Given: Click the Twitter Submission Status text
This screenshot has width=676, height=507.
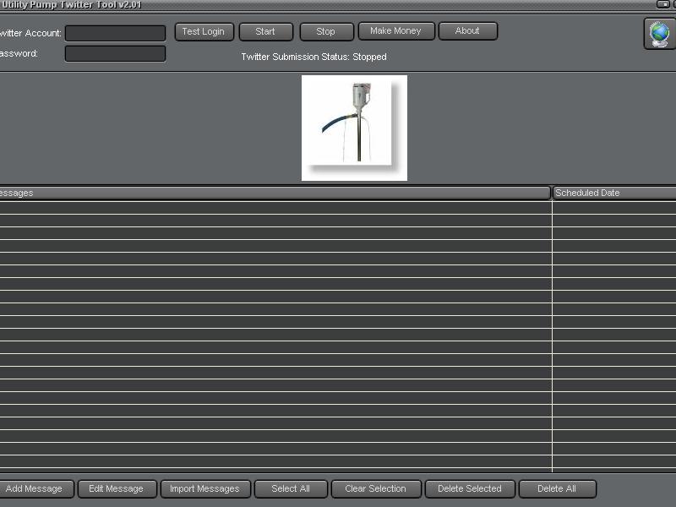Looking at the screenshot, I should pyautogui.click(x=313, y=57).
